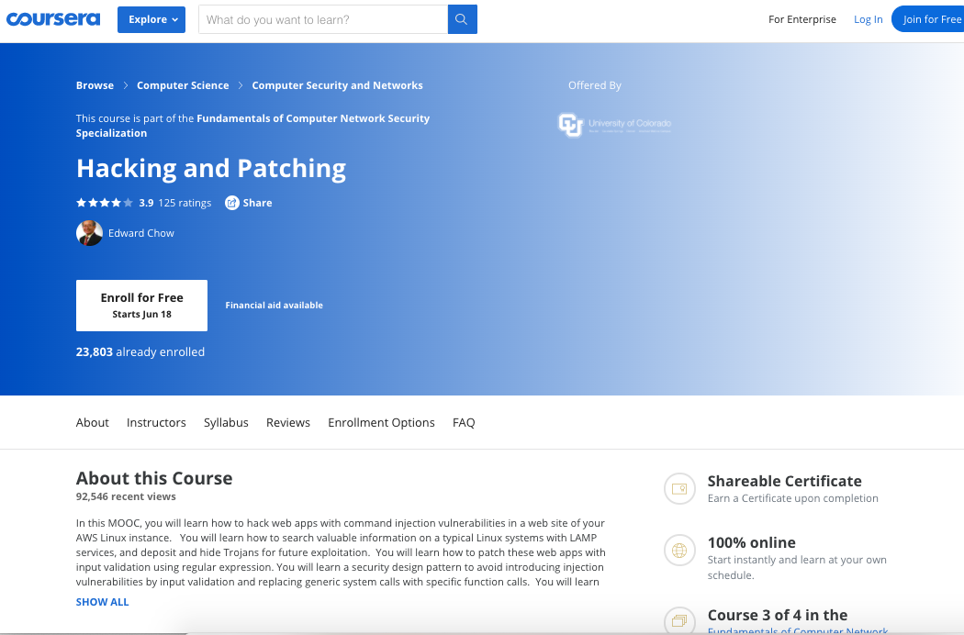This screenshot has width=964, height=635.
Task: Click the magnifier search button
Action: 463,19
